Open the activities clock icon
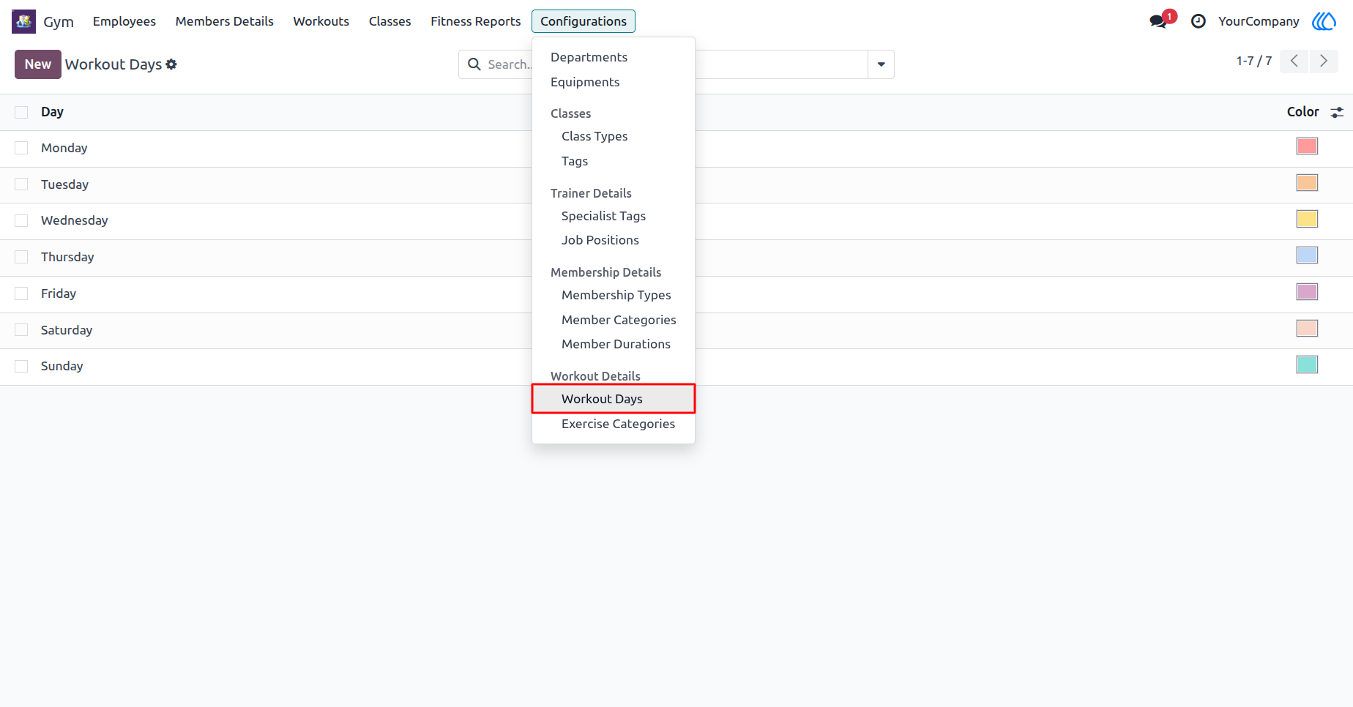Viewport: 1353px width, 707px height. coord(1199,21)
